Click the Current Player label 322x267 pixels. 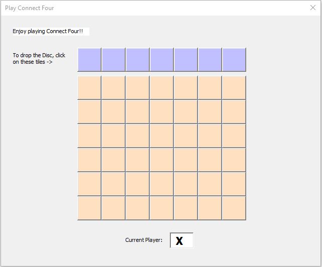pos(144,240)
